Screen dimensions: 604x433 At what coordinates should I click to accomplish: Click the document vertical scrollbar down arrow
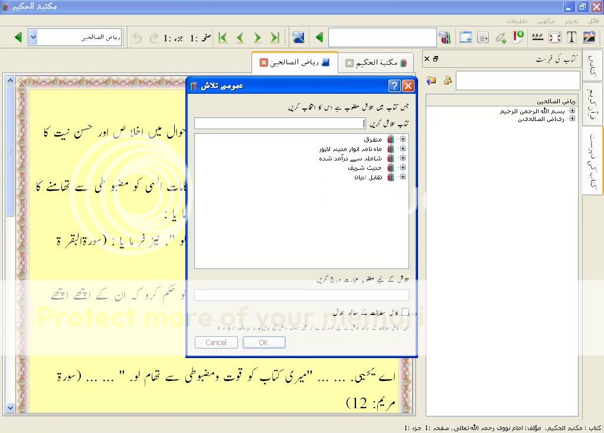coord(10,408)
